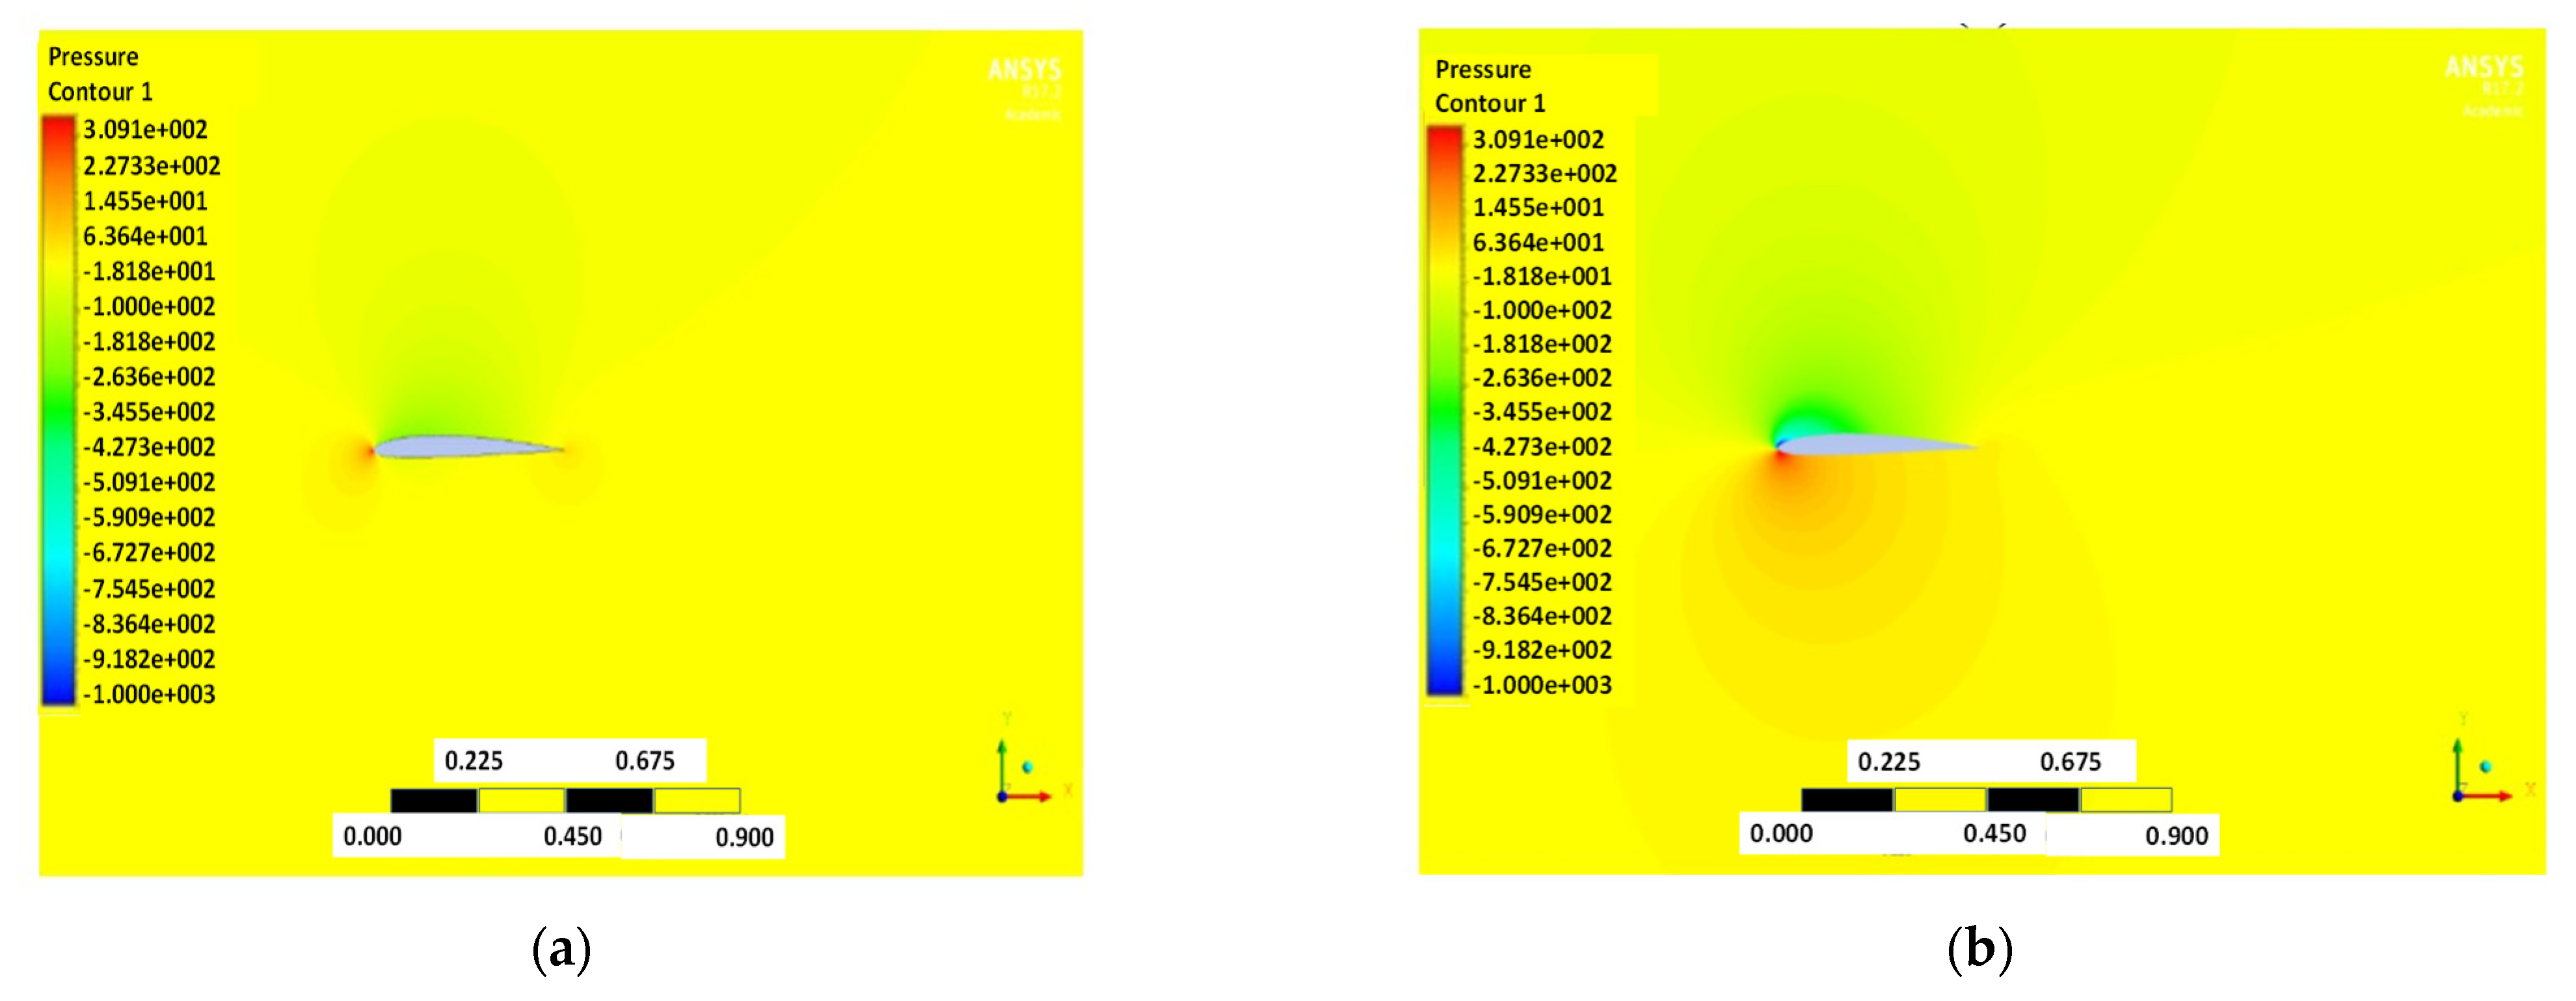Click the scale ruler bar in panel (a)
Image resolution: width=2576 pixels, height=1001 pixels.
[565, 800]
